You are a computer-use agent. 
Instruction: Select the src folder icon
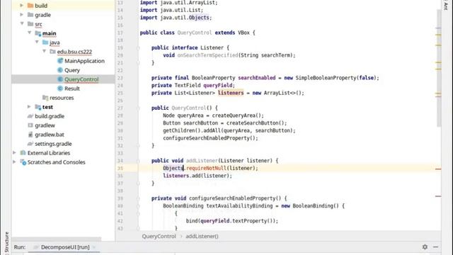[30, 23]
